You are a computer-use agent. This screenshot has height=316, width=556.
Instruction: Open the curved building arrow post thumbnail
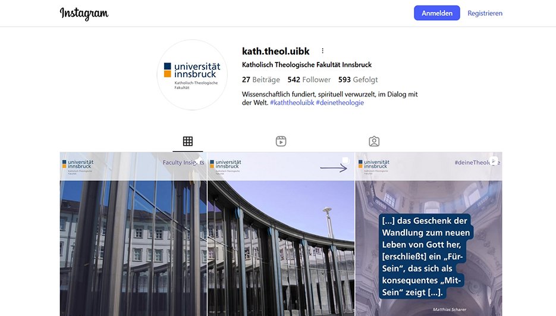click(281, 234)
